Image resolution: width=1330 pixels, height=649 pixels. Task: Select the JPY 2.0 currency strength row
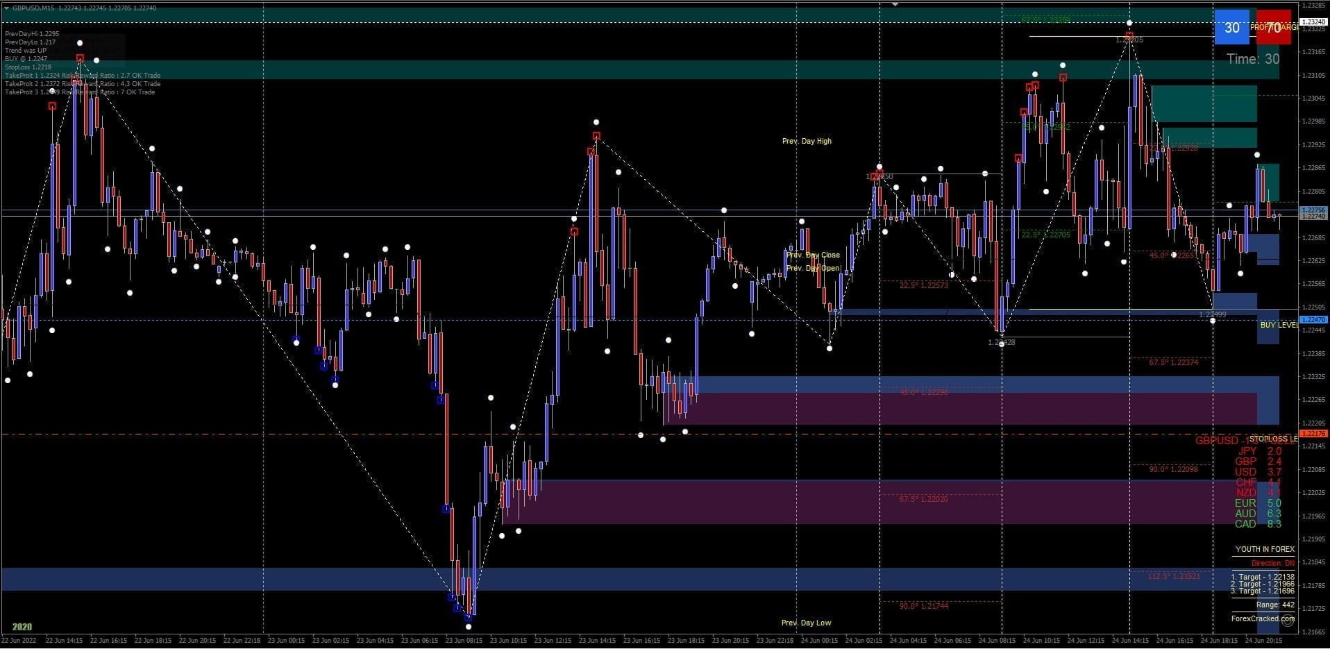1258,451
